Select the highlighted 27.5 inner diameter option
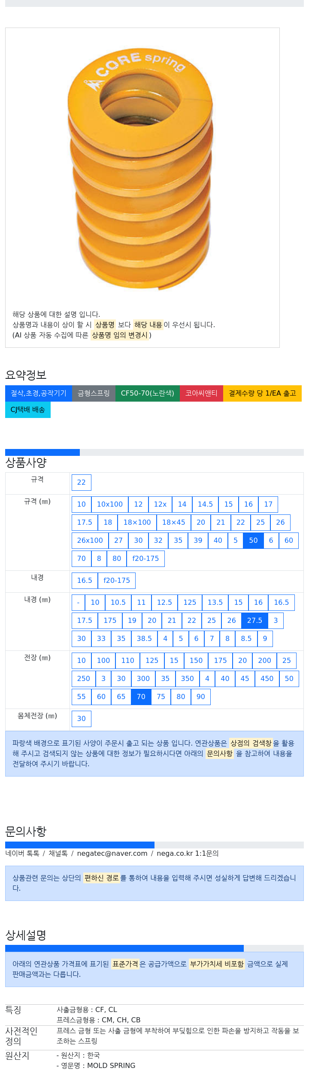309x1071 pixels. click(254, 621)
